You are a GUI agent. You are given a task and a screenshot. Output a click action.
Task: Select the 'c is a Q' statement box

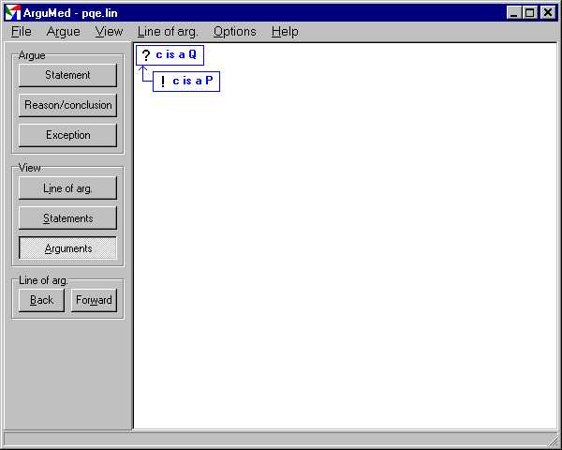pyautogui.click(x=170, y=55)
